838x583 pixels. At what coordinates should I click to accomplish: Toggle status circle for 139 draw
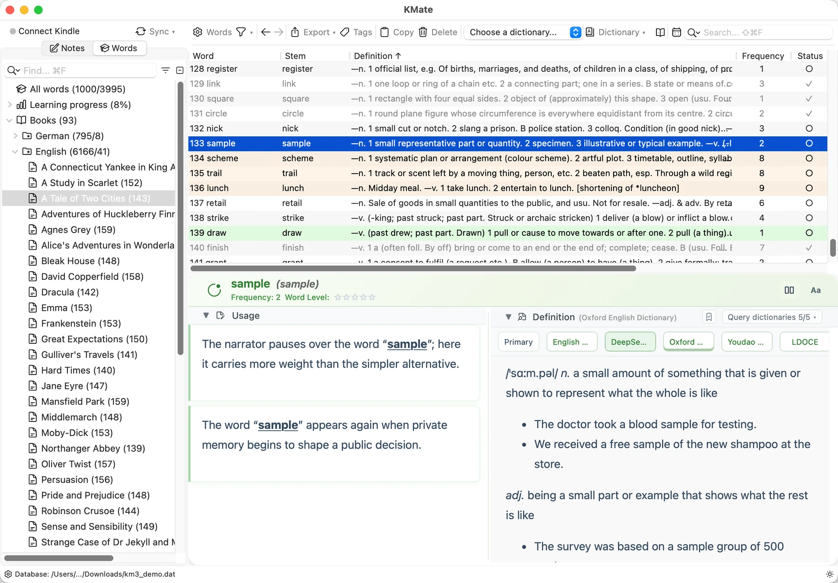pyautogui.click(x=809, y=233)
